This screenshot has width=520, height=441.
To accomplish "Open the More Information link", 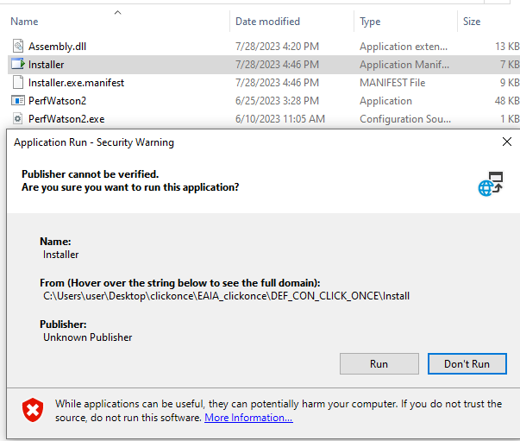I will point(248,418).
